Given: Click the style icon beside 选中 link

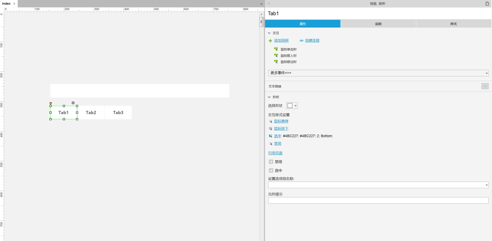Looking at the screenshot, I should point(271,136).
